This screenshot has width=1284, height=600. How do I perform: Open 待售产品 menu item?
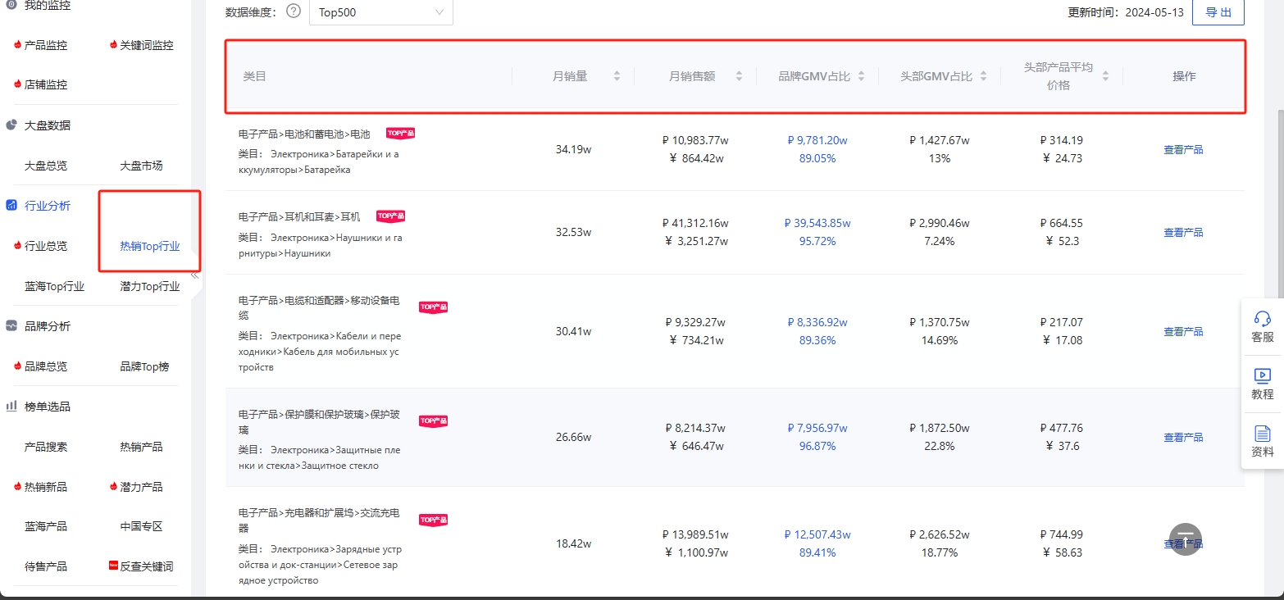(46, 566)
